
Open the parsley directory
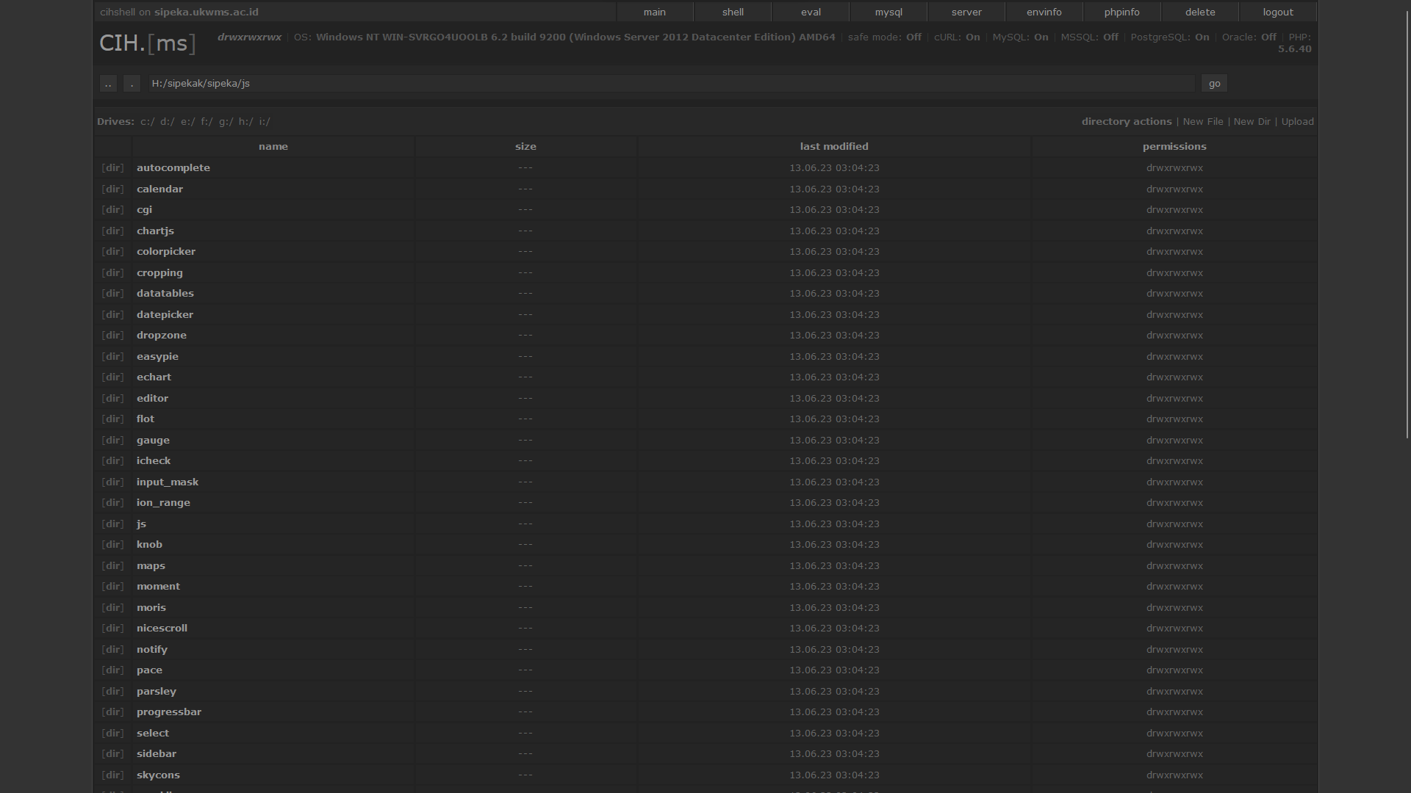click(x=157, y=692)
